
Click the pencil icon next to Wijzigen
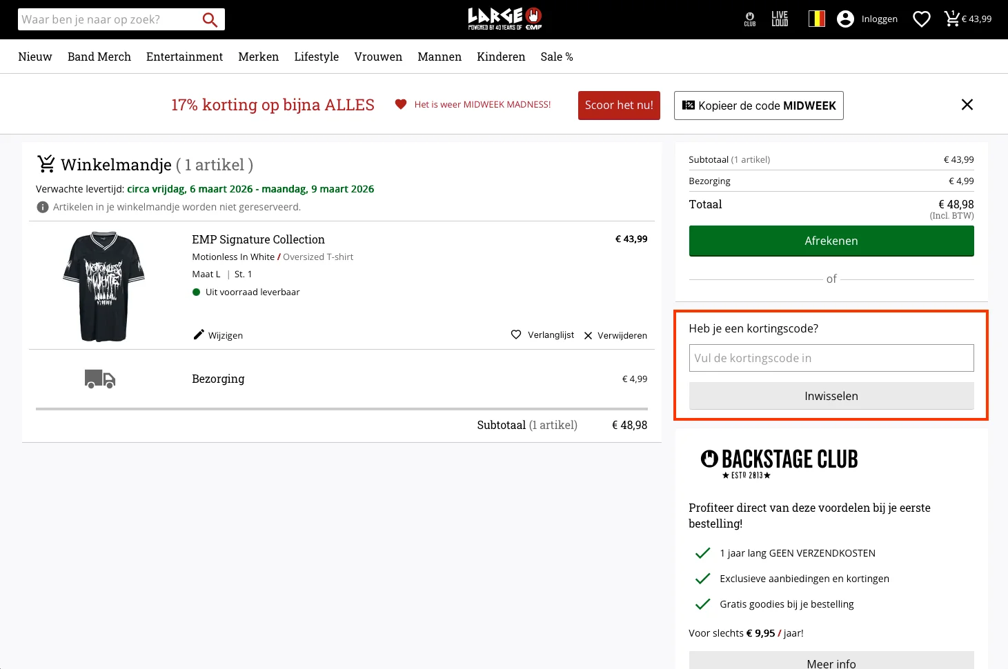click(199, 334)
